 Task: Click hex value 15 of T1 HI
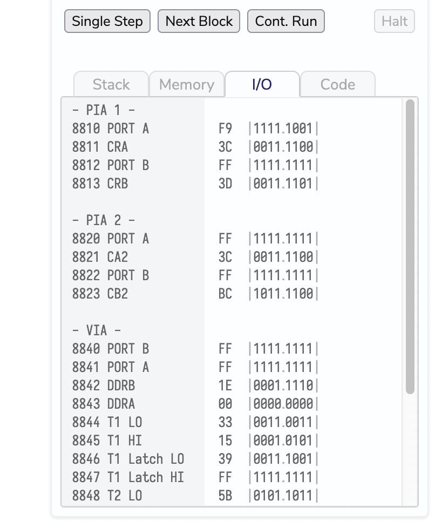click(225, 441)
